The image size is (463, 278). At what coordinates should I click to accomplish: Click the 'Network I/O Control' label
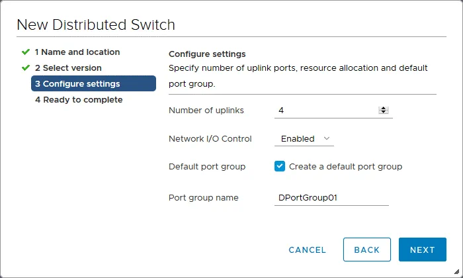tap(211, 139)
